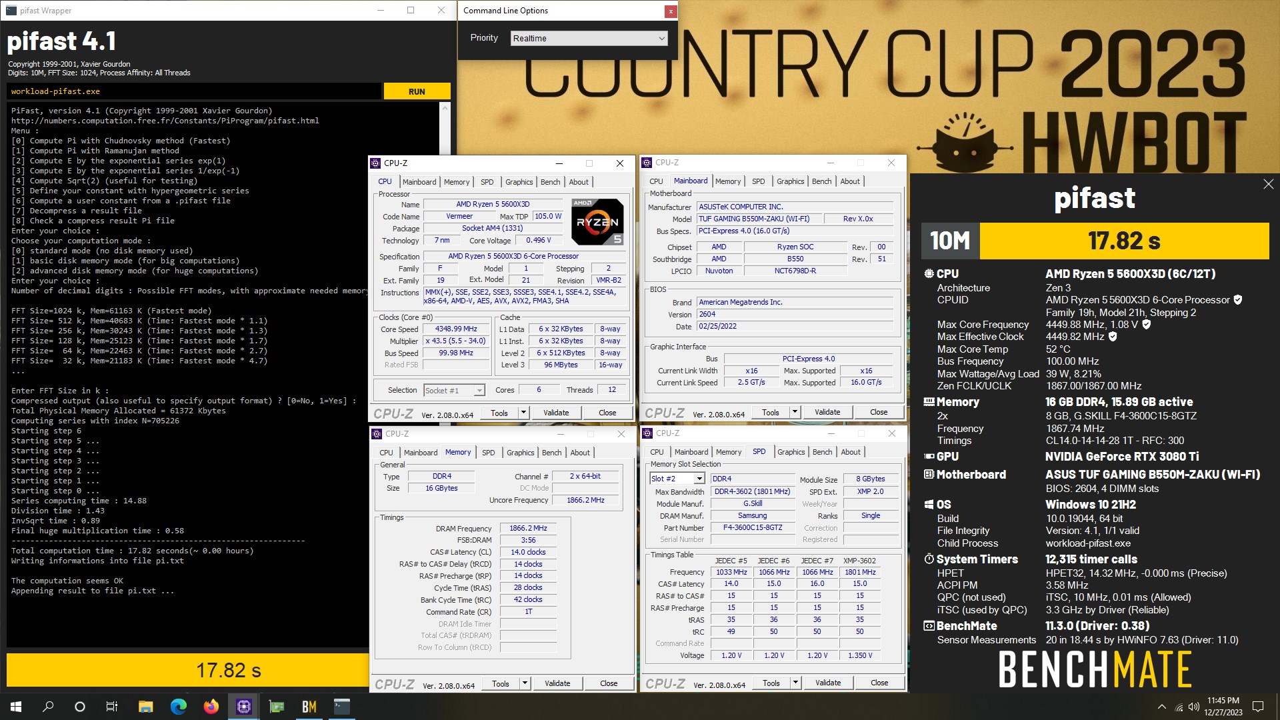Select CPU tab in the Memory CPU-Z window
1280x720 pixels.
click(386, 453)
